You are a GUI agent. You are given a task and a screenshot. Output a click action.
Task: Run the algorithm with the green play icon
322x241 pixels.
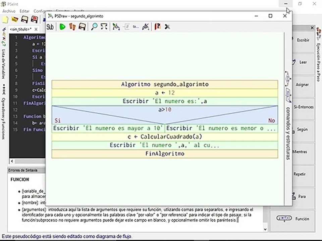pyautogui.click(x=62, y=27)
